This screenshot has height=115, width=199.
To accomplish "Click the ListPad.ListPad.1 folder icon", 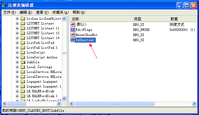I will [x=23, y=48].
